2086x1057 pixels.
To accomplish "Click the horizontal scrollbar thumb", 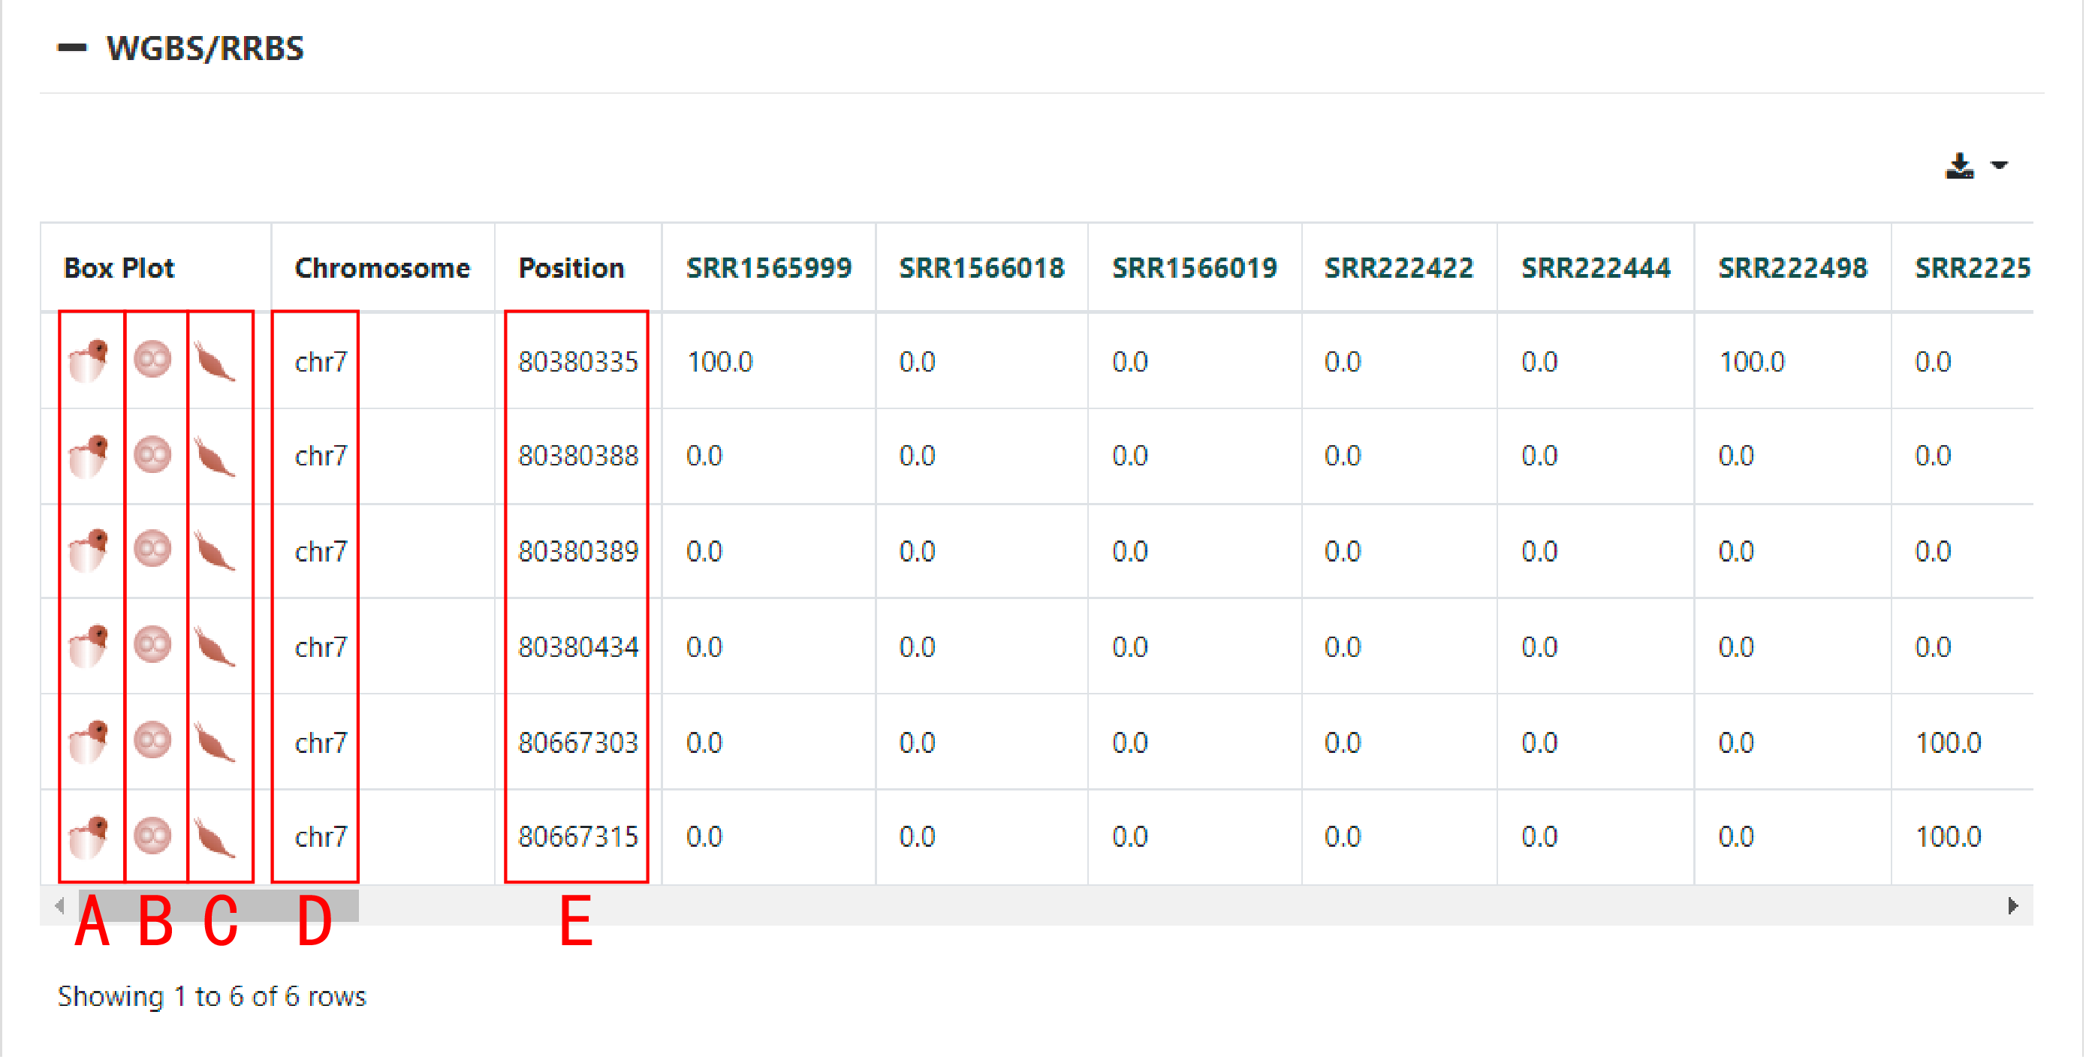I will pyautogui.click(x=219, y=905).
